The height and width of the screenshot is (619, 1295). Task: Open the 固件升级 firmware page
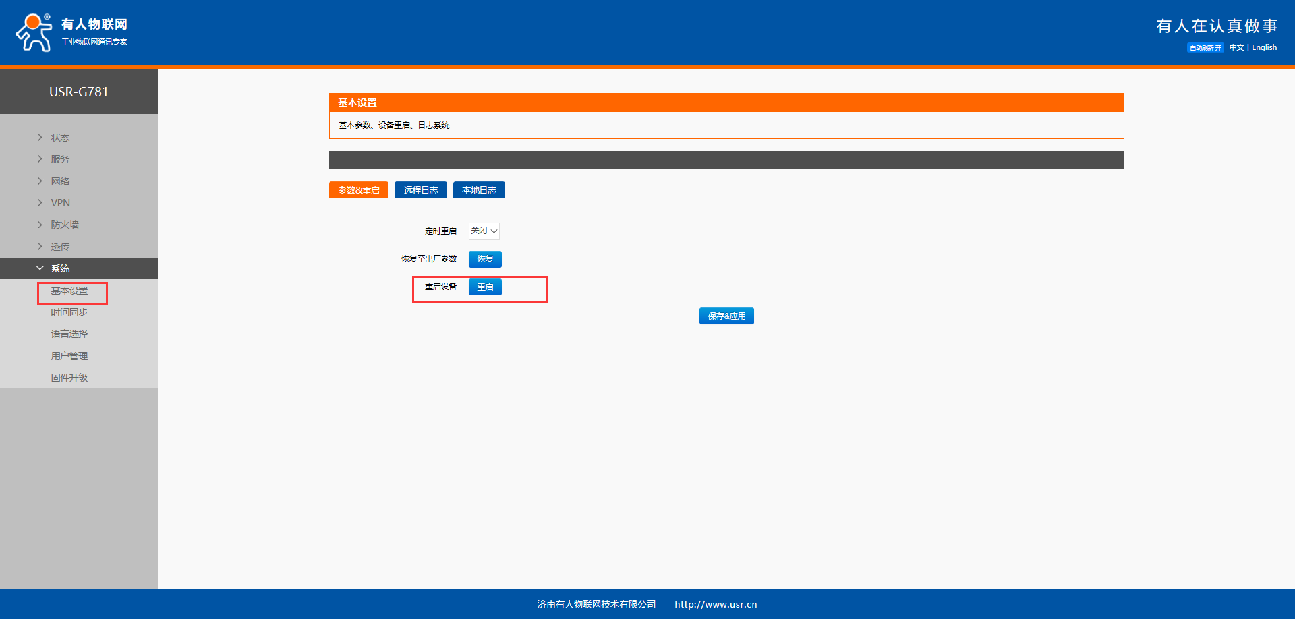point(69,378)
